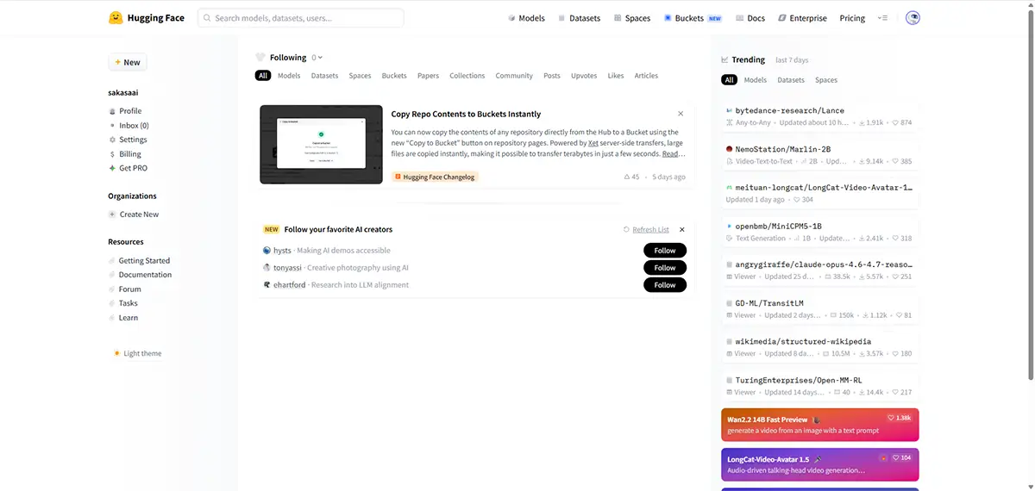Open the bytedance-research/Lance trending link
This screenshot has height=491, width=1035.
(x=789, y=110)
